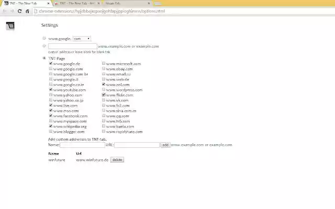The image size is (335, 209).
Task: Select the TNT-Page radio option
Action: pos(44,58)
